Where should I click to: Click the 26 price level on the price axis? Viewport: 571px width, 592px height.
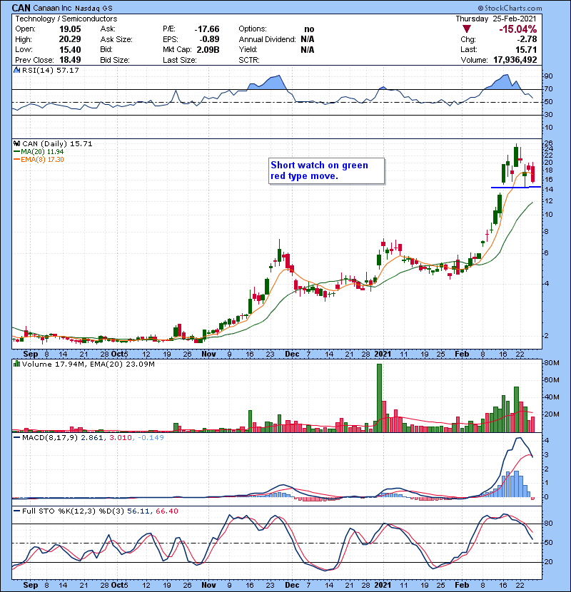tap(548, 143)
